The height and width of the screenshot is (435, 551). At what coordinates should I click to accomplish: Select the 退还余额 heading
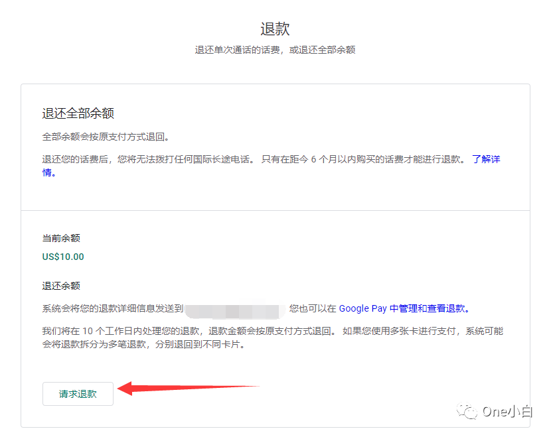[x=60, y=285]
